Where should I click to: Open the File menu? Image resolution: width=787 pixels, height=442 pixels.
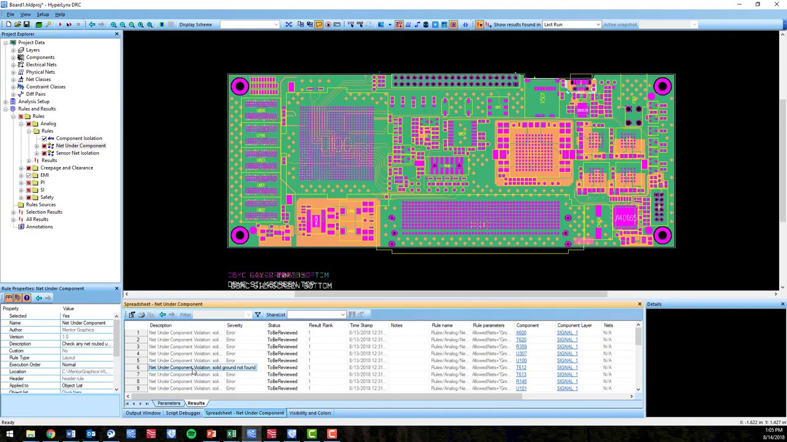point(10,14)
